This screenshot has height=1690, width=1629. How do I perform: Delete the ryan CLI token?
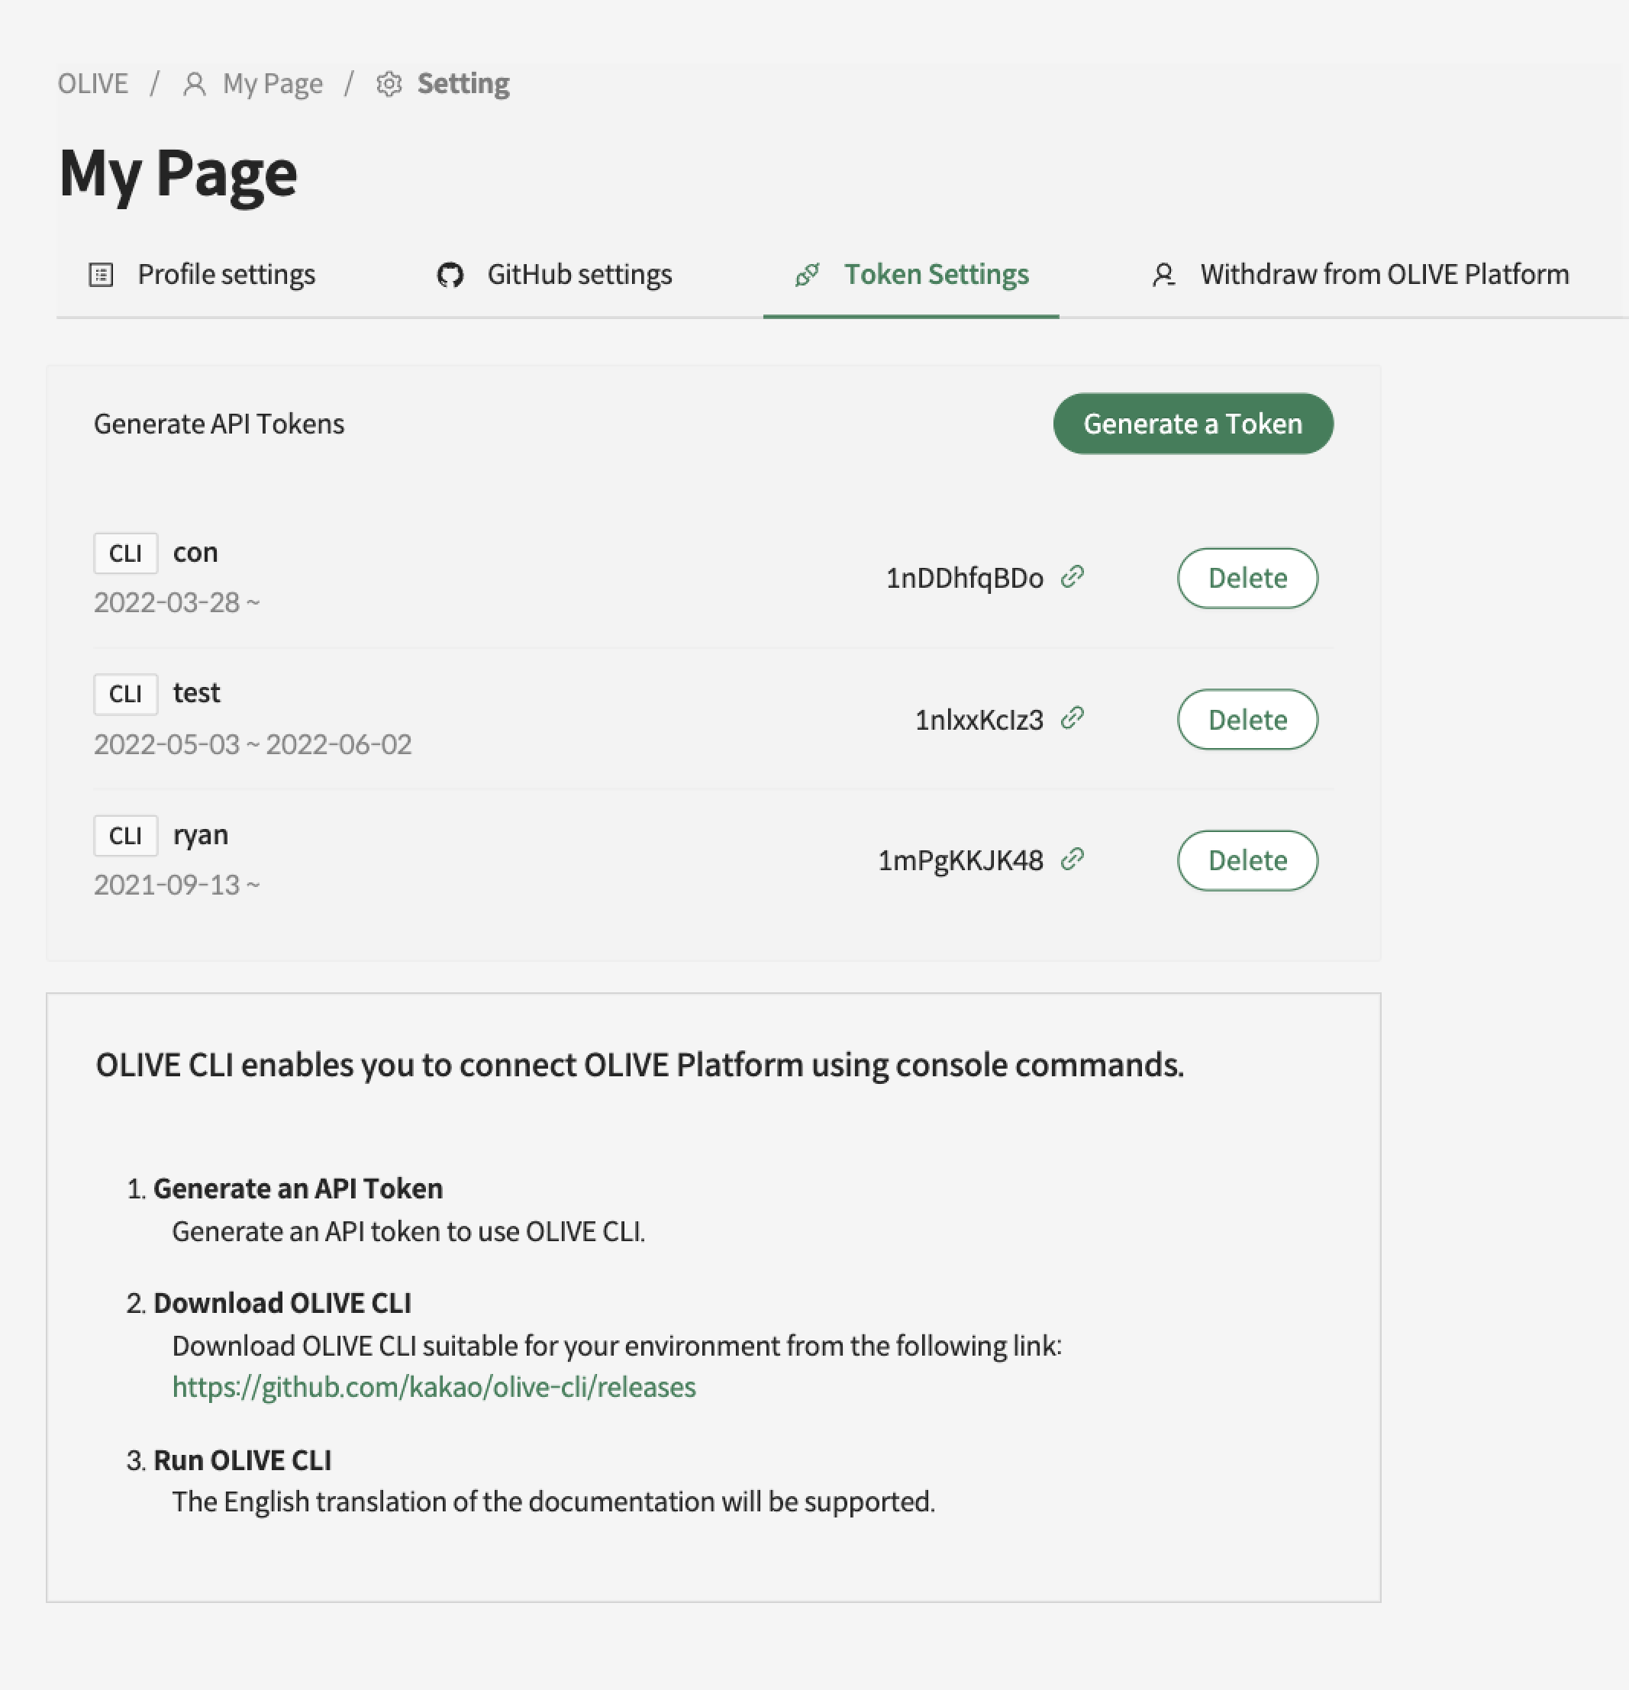click(x=1247, y=860)
